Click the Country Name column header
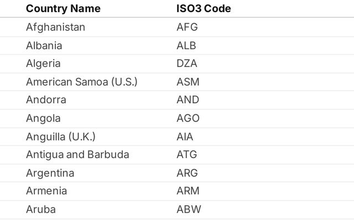 (x=63, y=9)
